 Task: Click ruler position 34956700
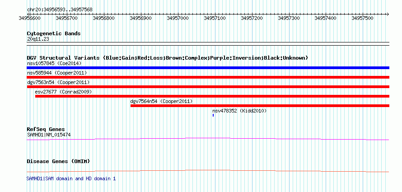(67, 18)
